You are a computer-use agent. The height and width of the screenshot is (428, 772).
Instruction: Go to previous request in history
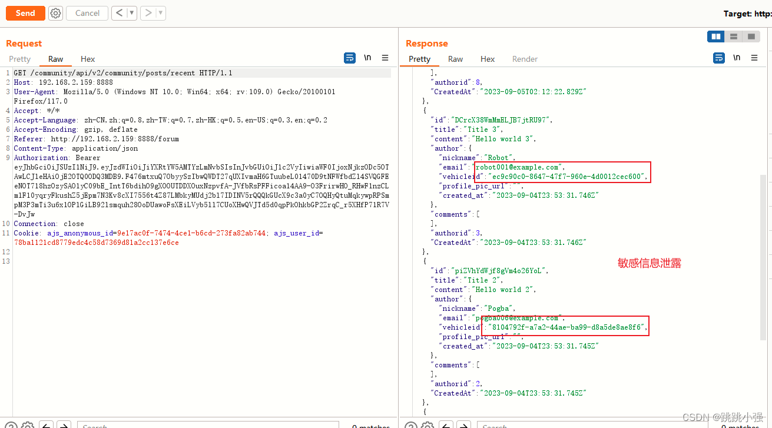click(120, 13)
